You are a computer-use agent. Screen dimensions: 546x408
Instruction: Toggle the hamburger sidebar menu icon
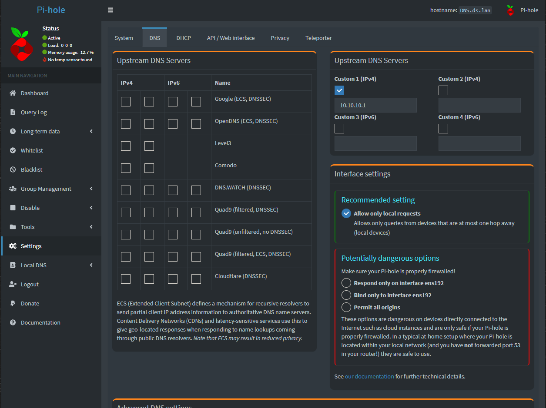pyautogui.click(x=111, y=10)
